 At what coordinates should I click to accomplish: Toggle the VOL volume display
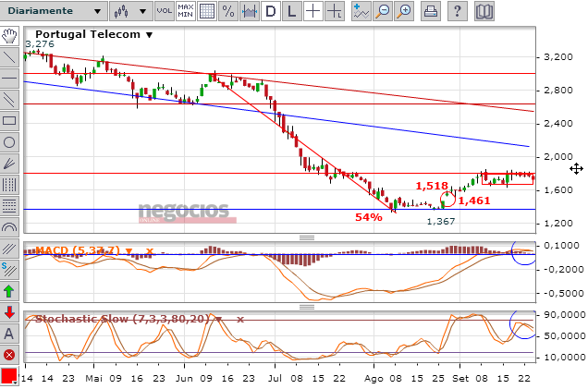point(164,11)
